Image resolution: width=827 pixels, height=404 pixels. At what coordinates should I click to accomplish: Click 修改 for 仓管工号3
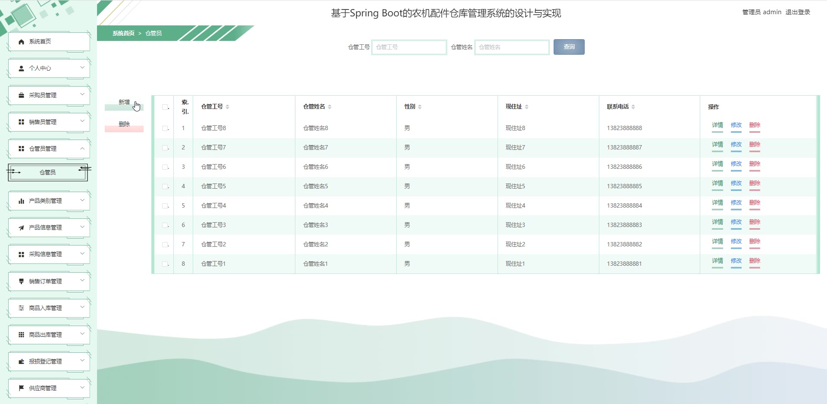736,222
